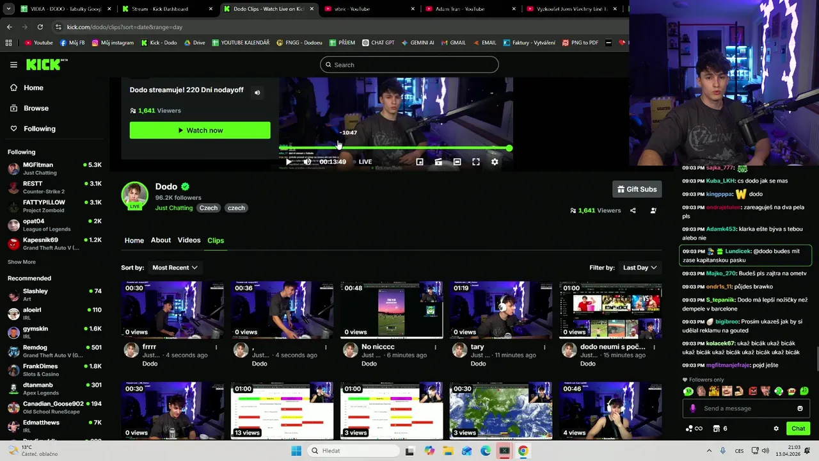Mute the stream preview via speaker badge

257,93
